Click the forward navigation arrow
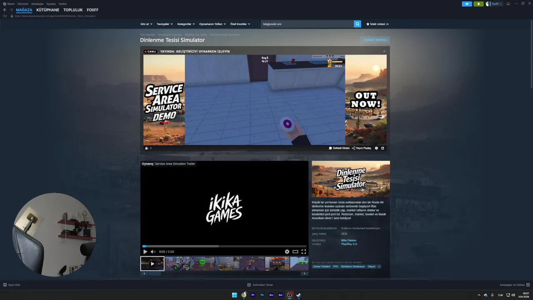This screenshot has height=300, width=533. [11, 10]
